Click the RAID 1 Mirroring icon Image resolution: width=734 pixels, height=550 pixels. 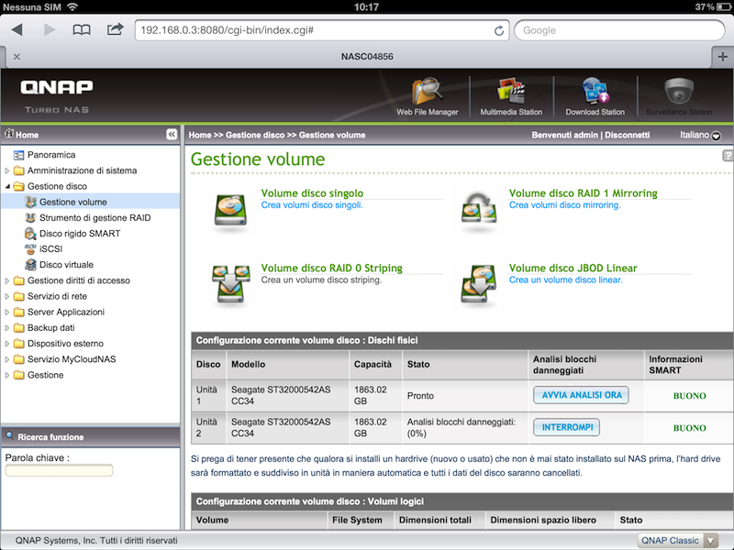click(x=479, y=208)
